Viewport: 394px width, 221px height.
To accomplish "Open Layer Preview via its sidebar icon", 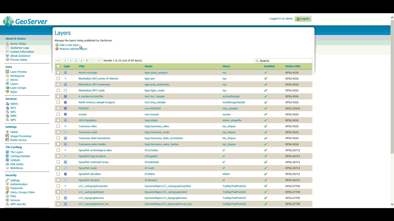I will pos(7,72).
